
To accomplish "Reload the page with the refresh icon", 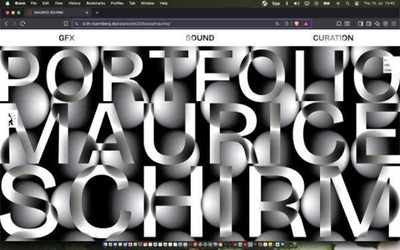I will click(23, 23).
